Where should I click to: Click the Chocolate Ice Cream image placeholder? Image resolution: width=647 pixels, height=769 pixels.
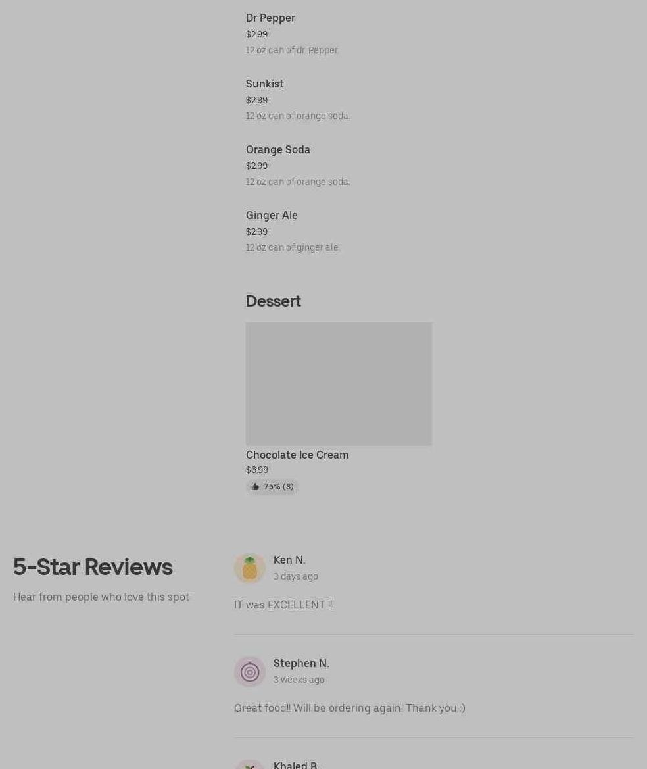click(339, 384)
